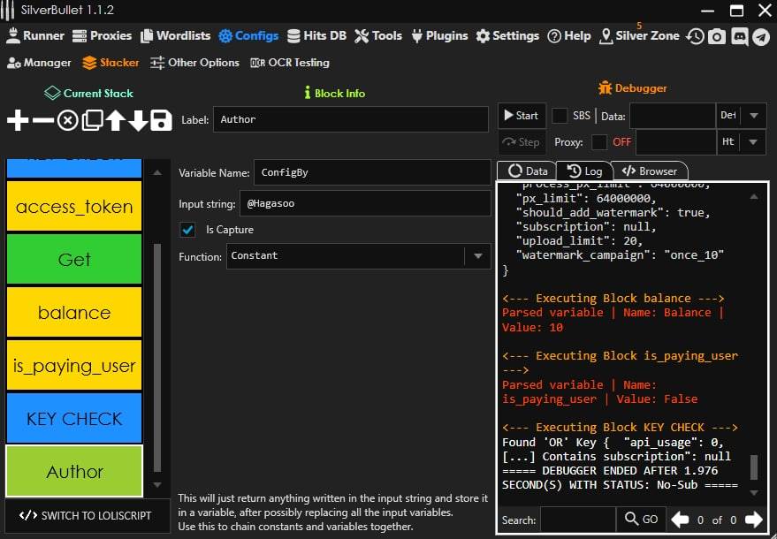Viewport: 777px width, 539px height.
Task: Click the disable block X icon
Action: click(x=67, y=121)
